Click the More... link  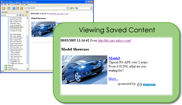pos(113,78)
